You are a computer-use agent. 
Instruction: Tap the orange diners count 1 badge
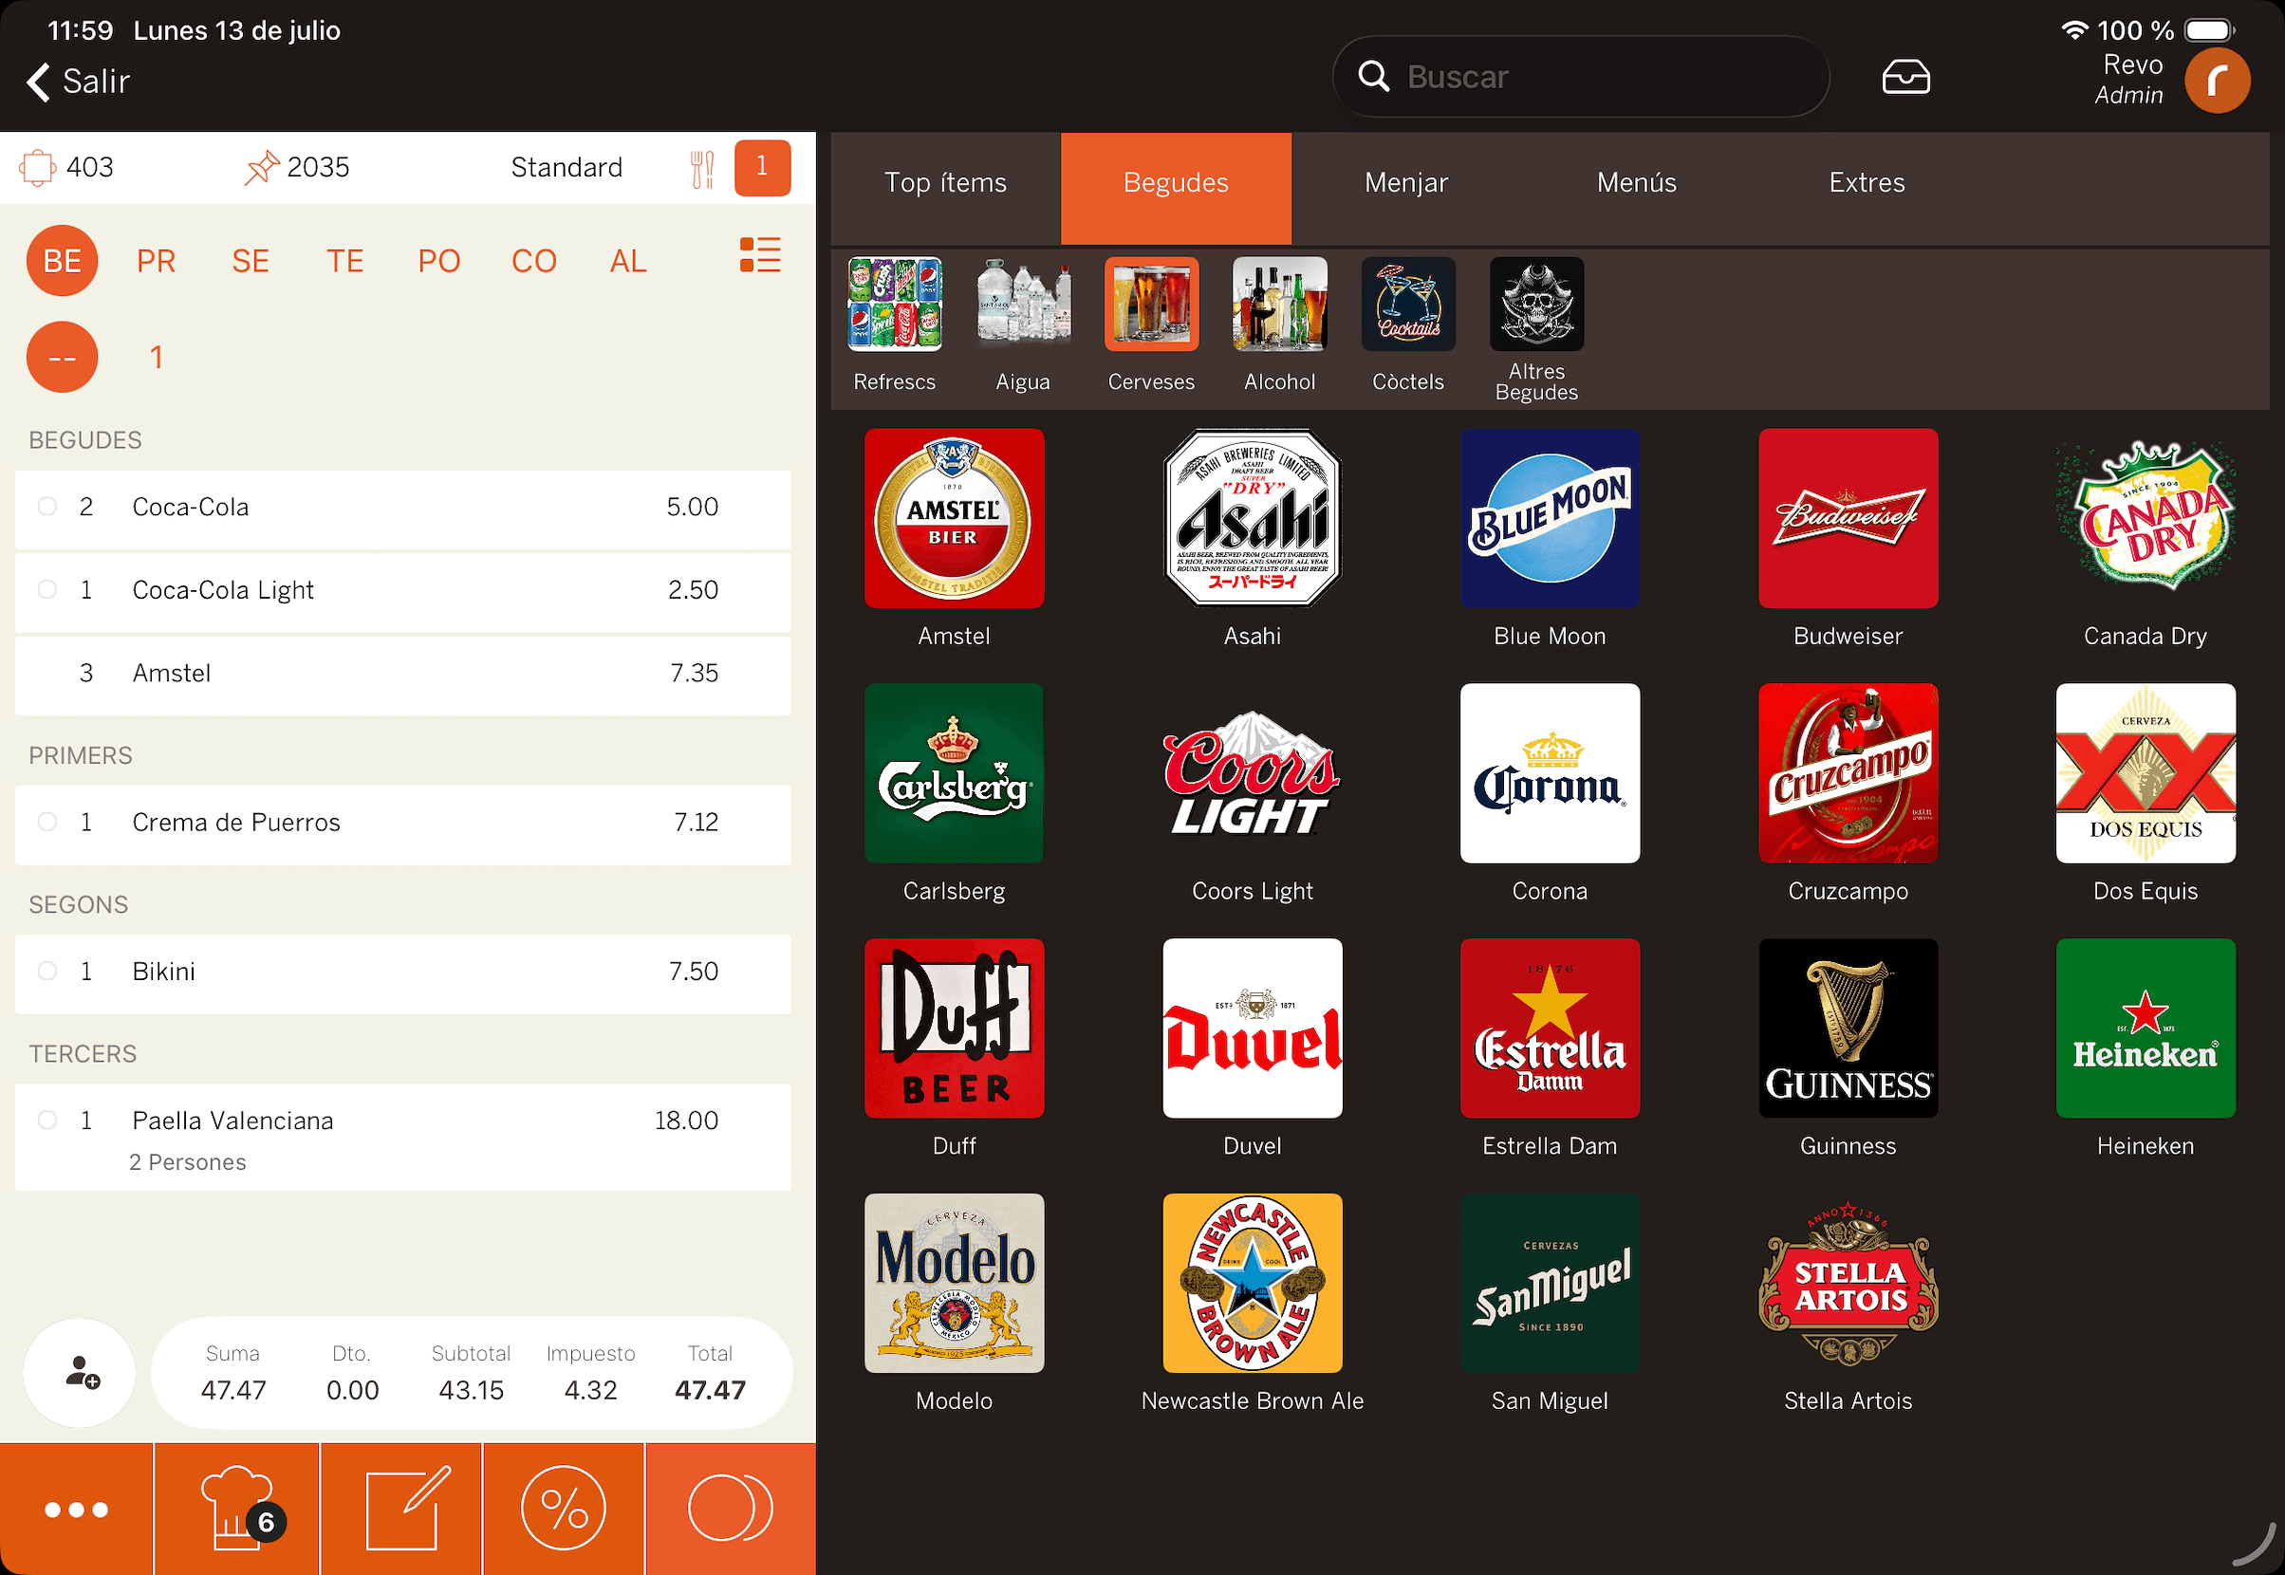762,168
